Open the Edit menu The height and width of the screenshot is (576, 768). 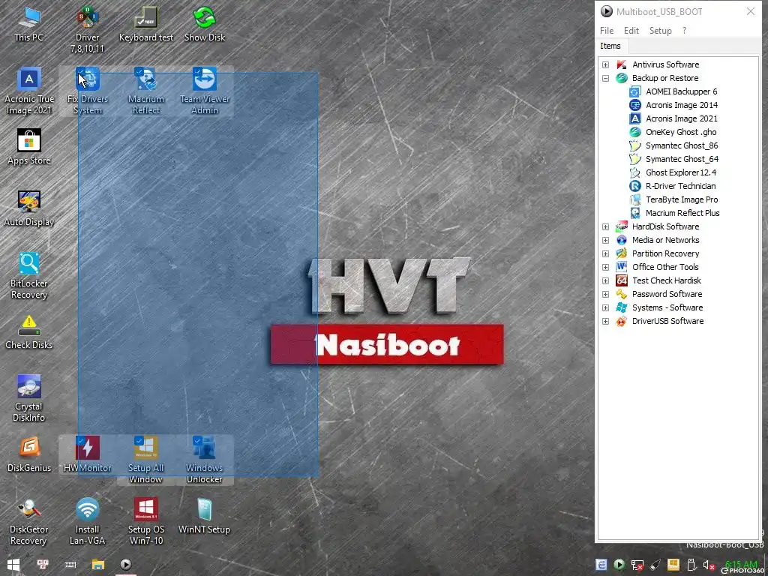tap(631, 30)
